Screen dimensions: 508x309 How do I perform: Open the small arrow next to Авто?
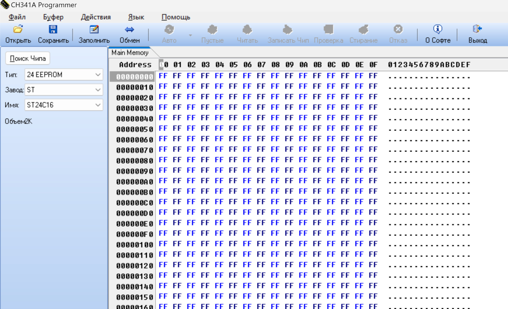(x=190, y=35)
